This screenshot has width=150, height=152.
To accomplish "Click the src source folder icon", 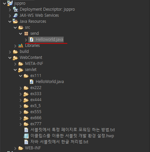I will coord(21,27).
